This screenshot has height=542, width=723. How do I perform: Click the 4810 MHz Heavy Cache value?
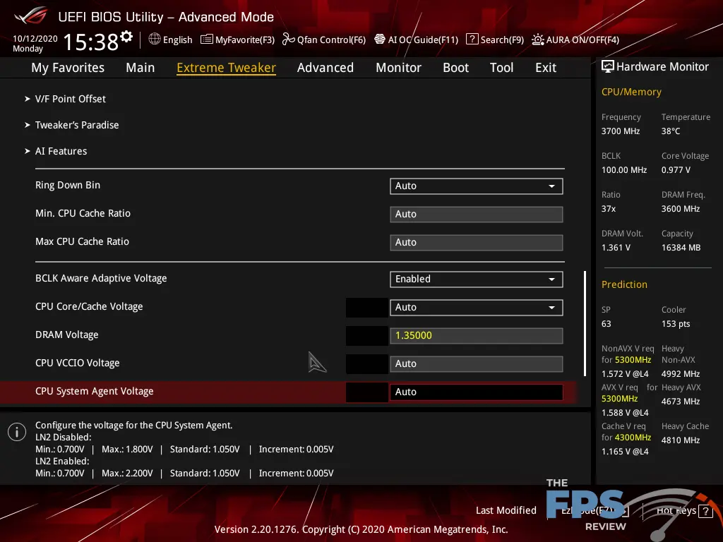click(681, 440)
